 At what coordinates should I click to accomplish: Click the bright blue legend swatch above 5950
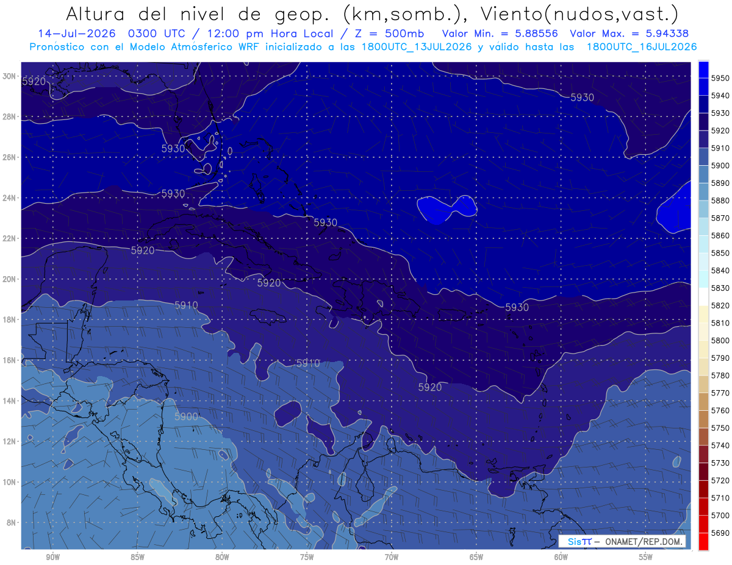pyautogui.click(x=703, y=69)
